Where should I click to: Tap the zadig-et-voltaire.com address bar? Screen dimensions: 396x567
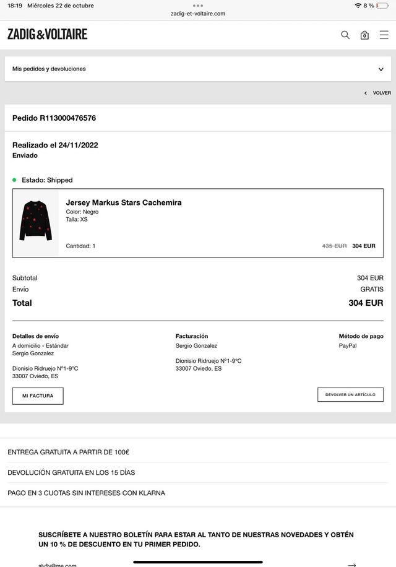(198, 14)
